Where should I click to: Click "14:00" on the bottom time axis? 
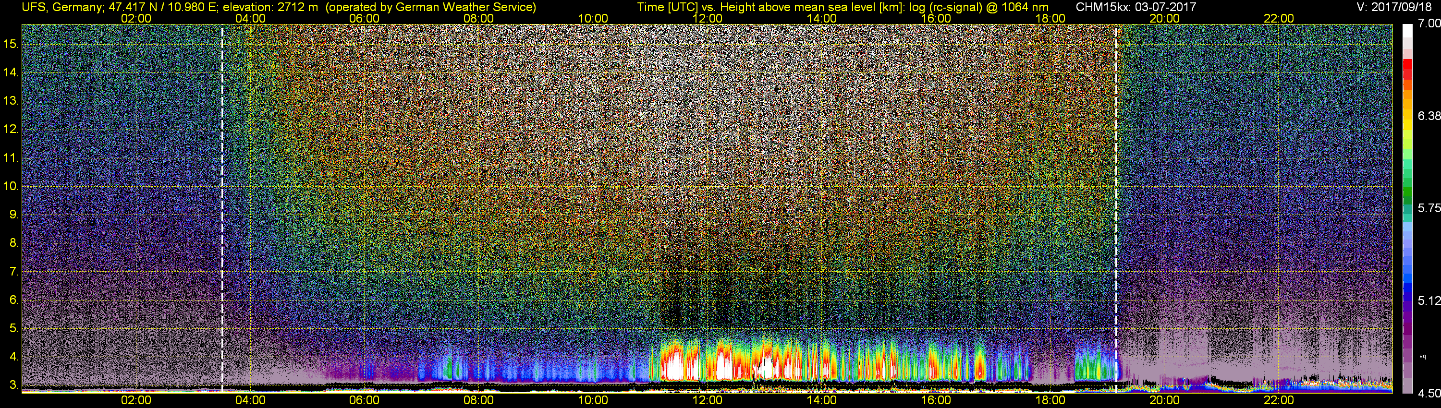[822, 400]
